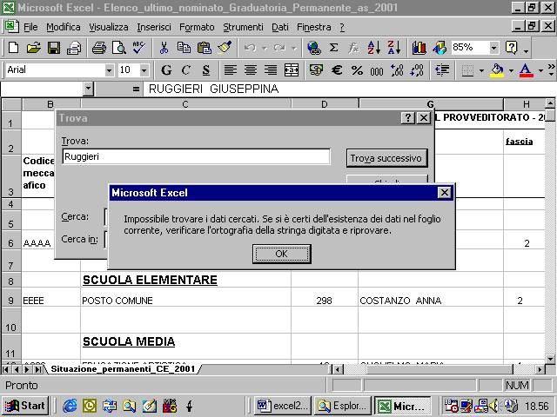Image resolution: width=557 pixels, height=417 pixels.
Task: Click the Trova successivo button
Action: click(386, 158)
